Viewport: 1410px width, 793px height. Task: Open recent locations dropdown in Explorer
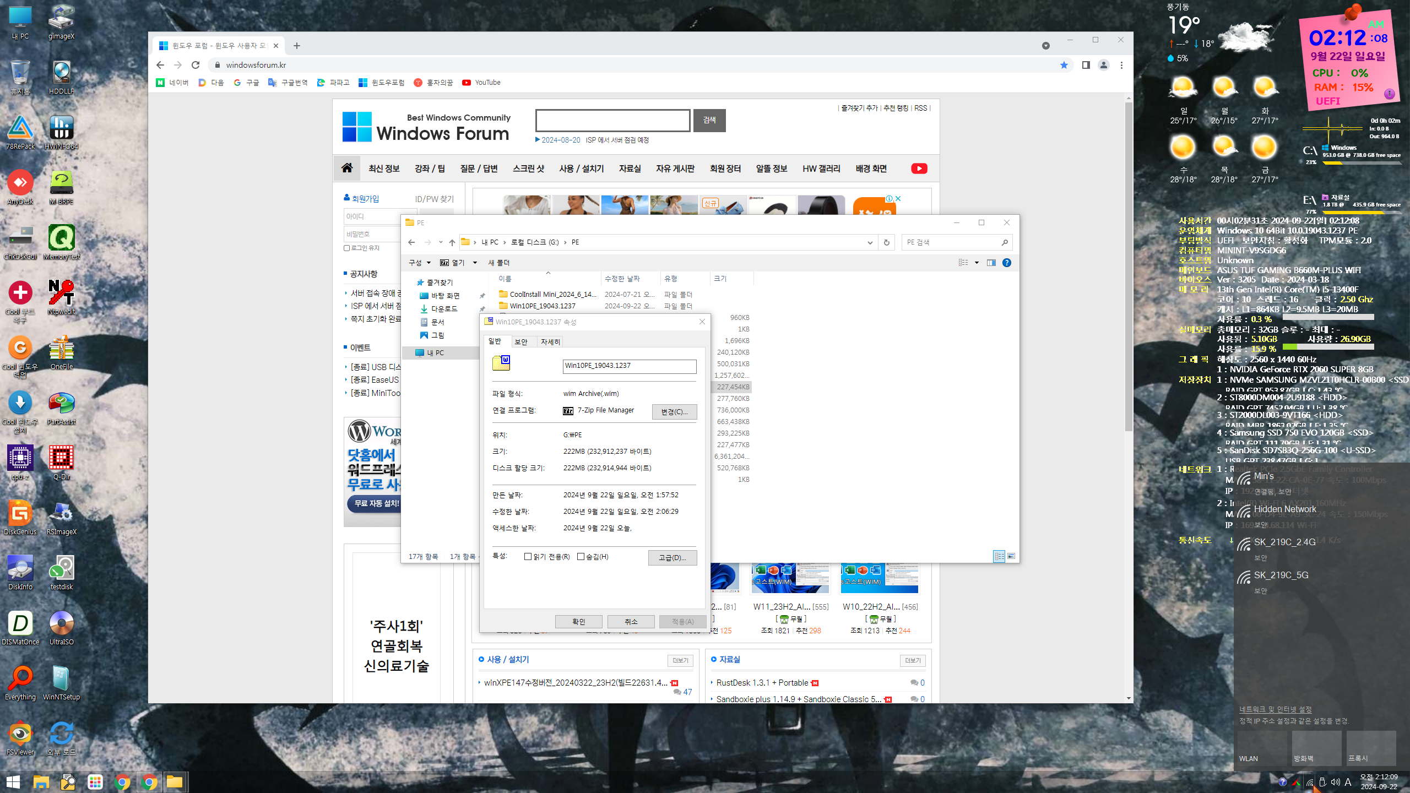[x=441, y=242]
